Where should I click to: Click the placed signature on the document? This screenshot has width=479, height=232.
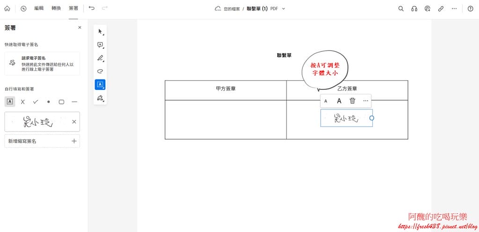pyautogui.click(x=346, y=118)
